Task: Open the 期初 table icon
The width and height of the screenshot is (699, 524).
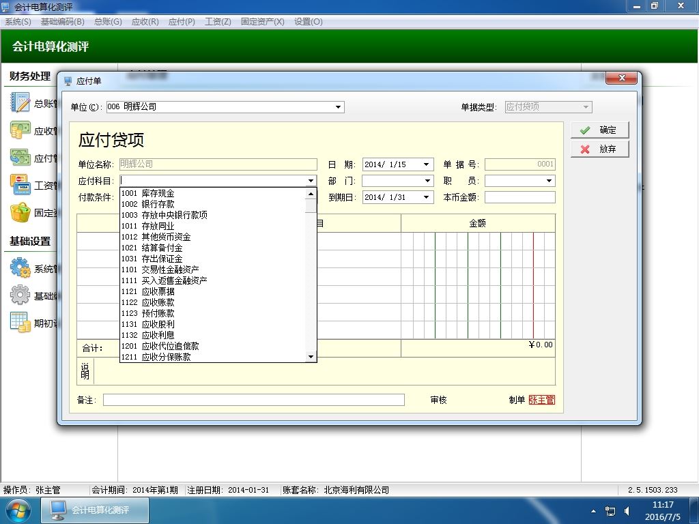Action: 20,323
